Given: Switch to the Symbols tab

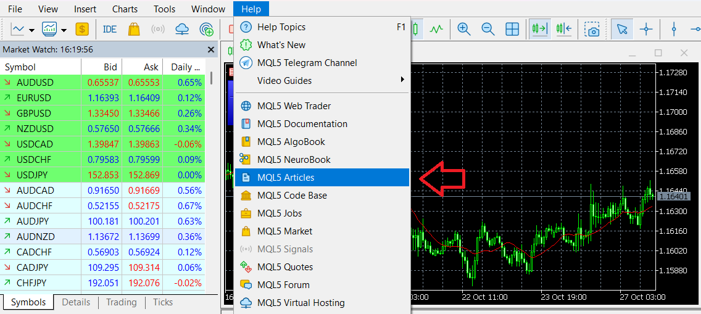Looking at the screenshot, I should coord(28,302).
